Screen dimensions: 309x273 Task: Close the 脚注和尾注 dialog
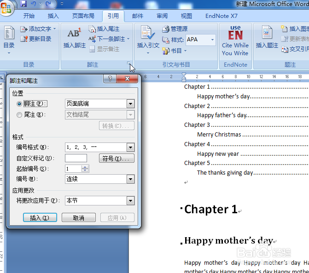point(127,79)
